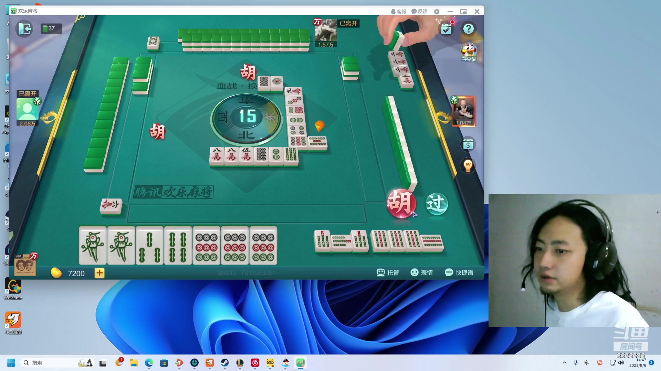Click the 托管 auto-play button
Viewport: 661px width, 371px height.
pyautogui.click(x=388, y=272)
